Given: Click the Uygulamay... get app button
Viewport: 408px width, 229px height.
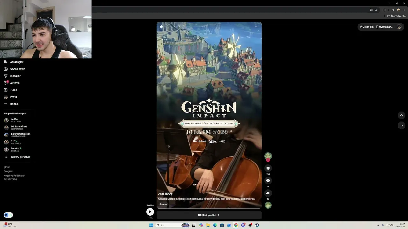Looking at the screenshot, I should tap(384, 27).
